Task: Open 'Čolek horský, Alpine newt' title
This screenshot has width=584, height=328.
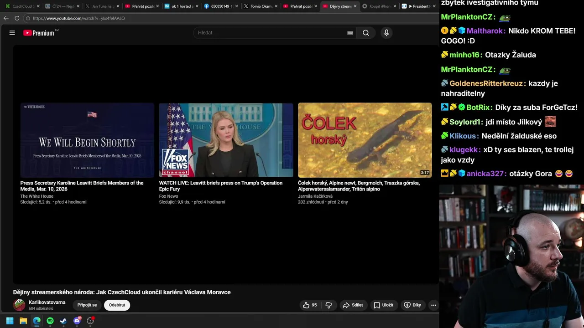Action: click(359, 186)
